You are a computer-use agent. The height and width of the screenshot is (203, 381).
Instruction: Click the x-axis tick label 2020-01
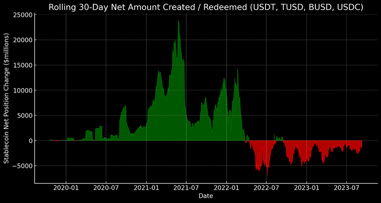[66, 187]
